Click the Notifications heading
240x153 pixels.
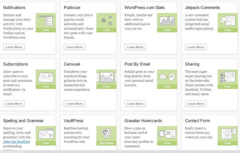14,8
